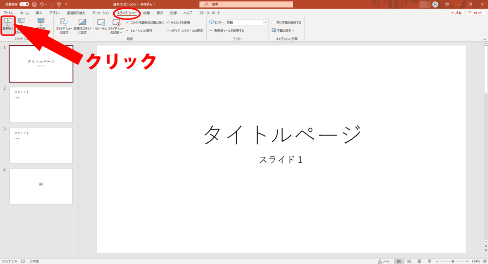488x264 pixels.
Task: Click hide slide button (非表示スライドに設定)
Action: [82, 26]
